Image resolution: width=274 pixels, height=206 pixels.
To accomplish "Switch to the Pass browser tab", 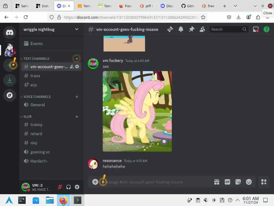I will click(x=126, y=6).
